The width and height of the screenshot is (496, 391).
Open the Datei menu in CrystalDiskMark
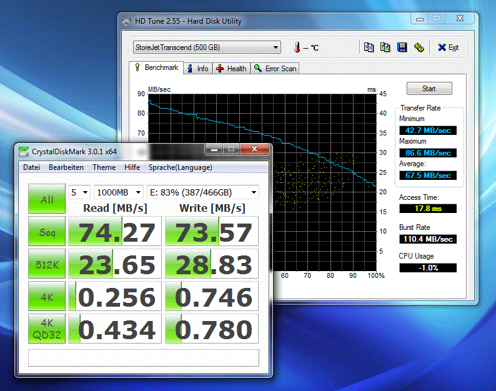tap(31, 167)
